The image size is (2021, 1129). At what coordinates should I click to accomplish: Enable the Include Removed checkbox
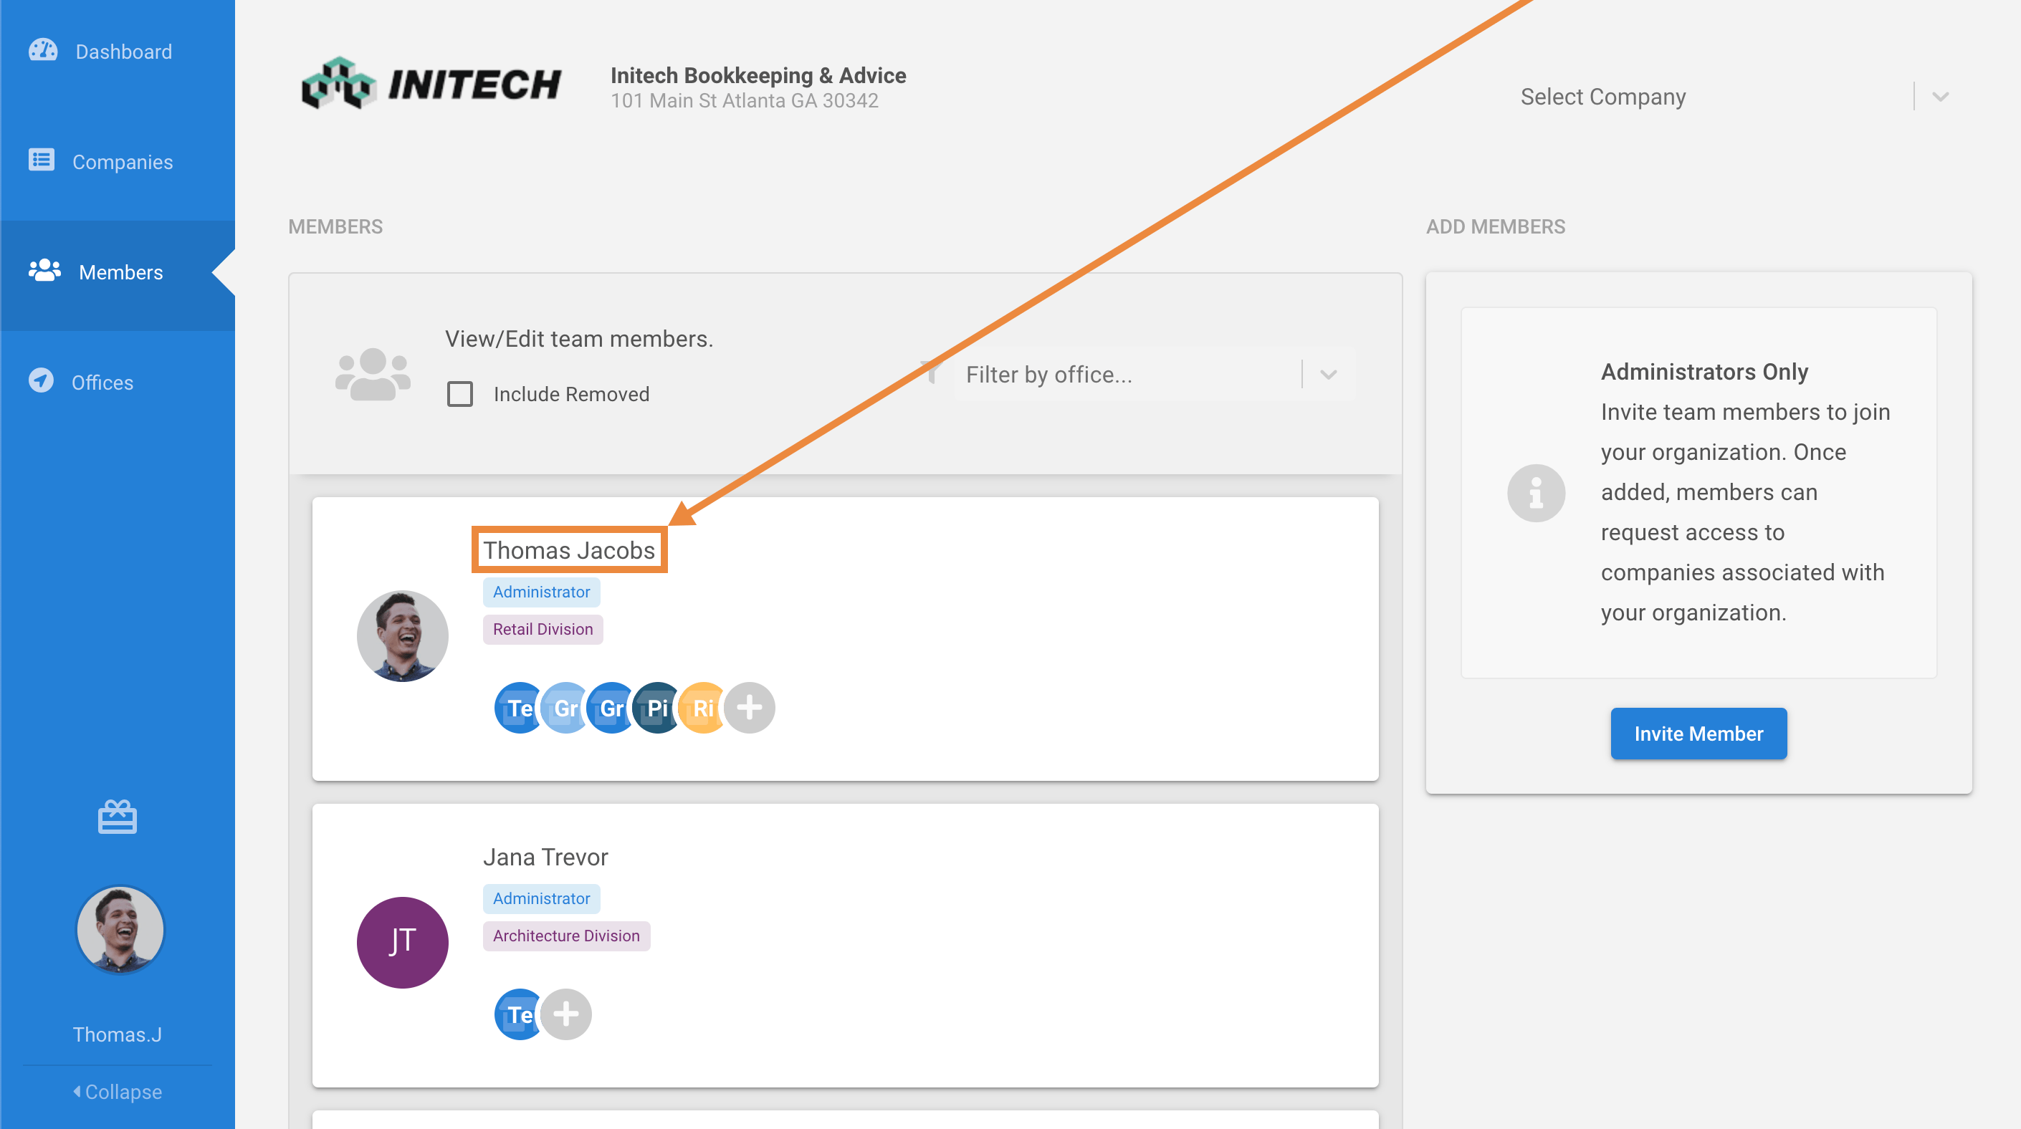pos(461,393)
